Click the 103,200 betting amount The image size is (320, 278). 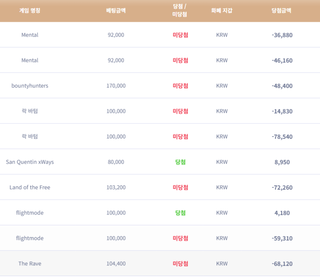coord(116,187)
